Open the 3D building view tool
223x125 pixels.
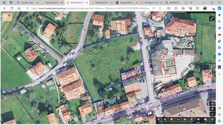(x=171, y=119)
